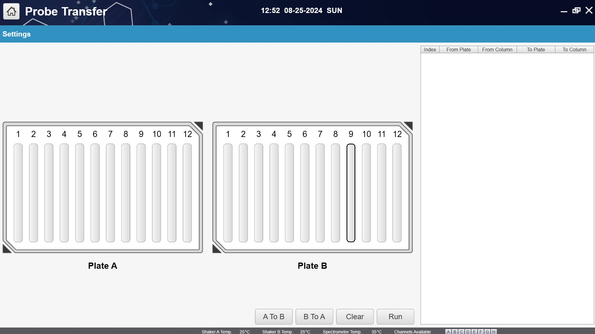Click the From Plate column header
595x334 pixels.
[459, 49]
